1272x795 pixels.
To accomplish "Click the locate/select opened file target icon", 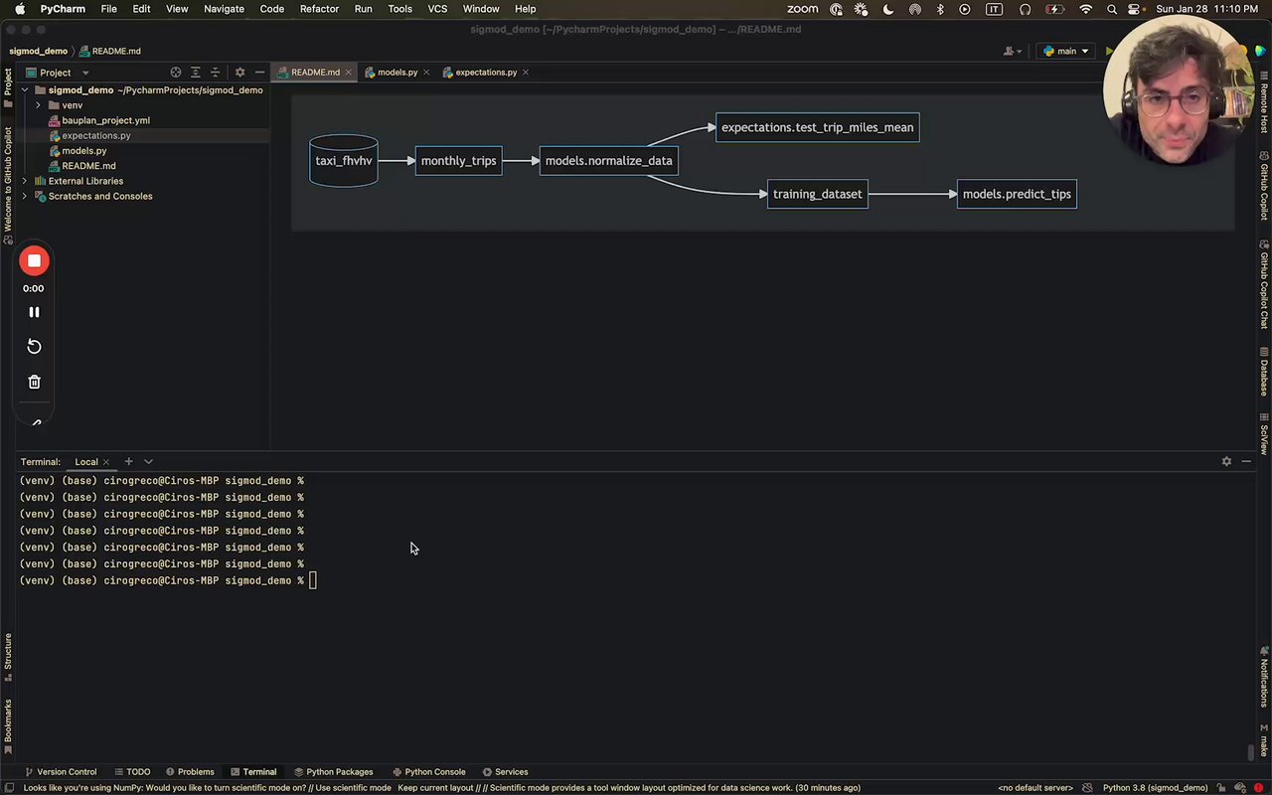I will 176,73.
